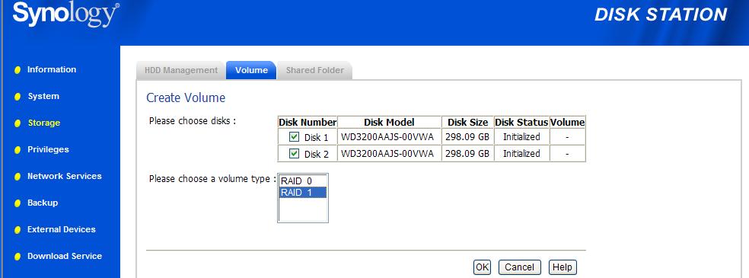Click the Create Volume heading

pos(186,98)
